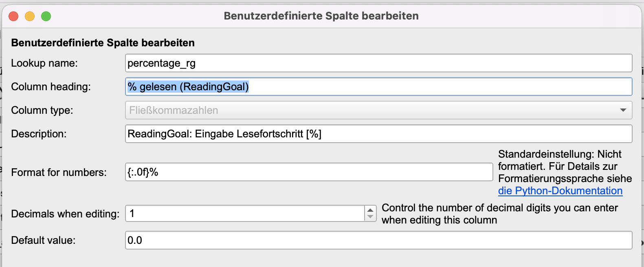Close the dialog with the red button
The image size is (644, 267).
pyautogui.click(x=13, y=16)
